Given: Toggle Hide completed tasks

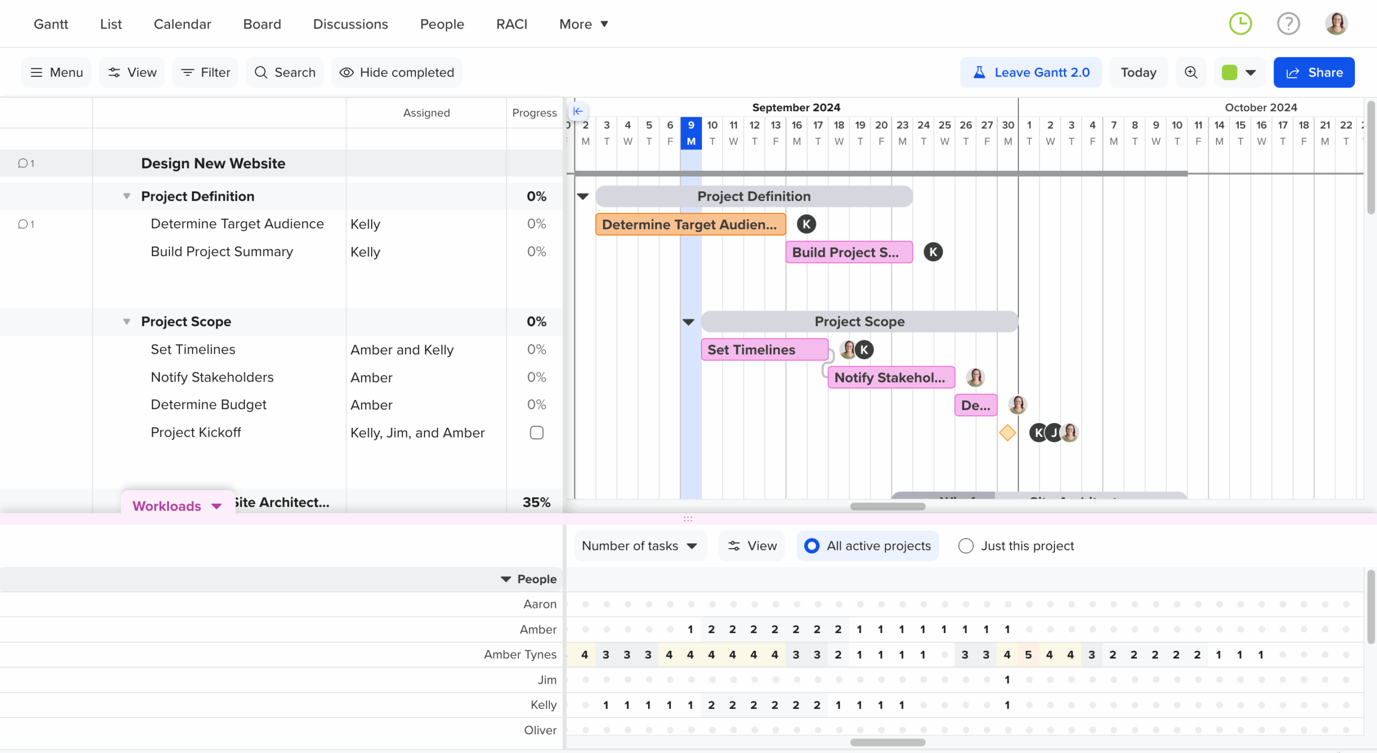Looking at the screenshot, I should tap(397, 72).
